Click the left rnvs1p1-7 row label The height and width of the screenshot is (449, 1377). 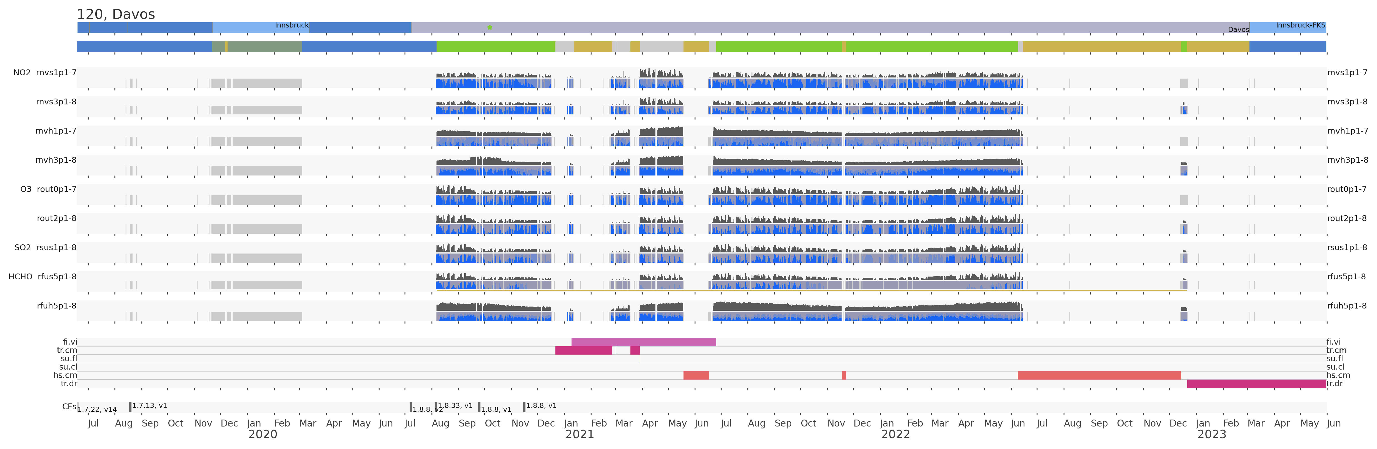[56, 73]
